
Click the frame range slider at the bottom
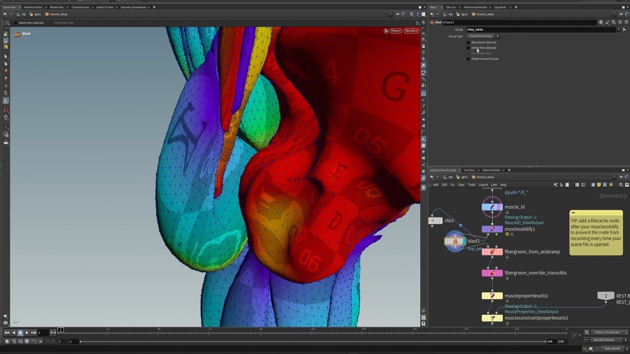tap(313, 341)
